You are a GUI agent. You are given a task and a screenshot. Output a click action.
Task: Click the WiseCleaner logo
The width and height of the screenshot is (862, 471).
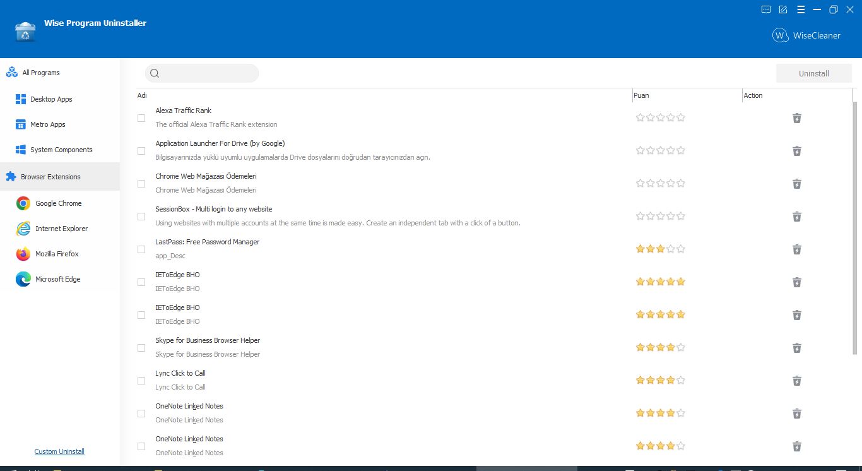point(806,35)
